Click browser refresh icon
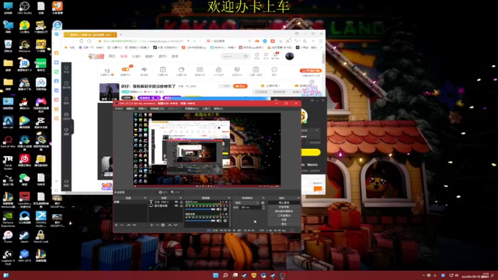Image resolution: width=498 pixels, height=280 pixels. (x=82, y=41)
